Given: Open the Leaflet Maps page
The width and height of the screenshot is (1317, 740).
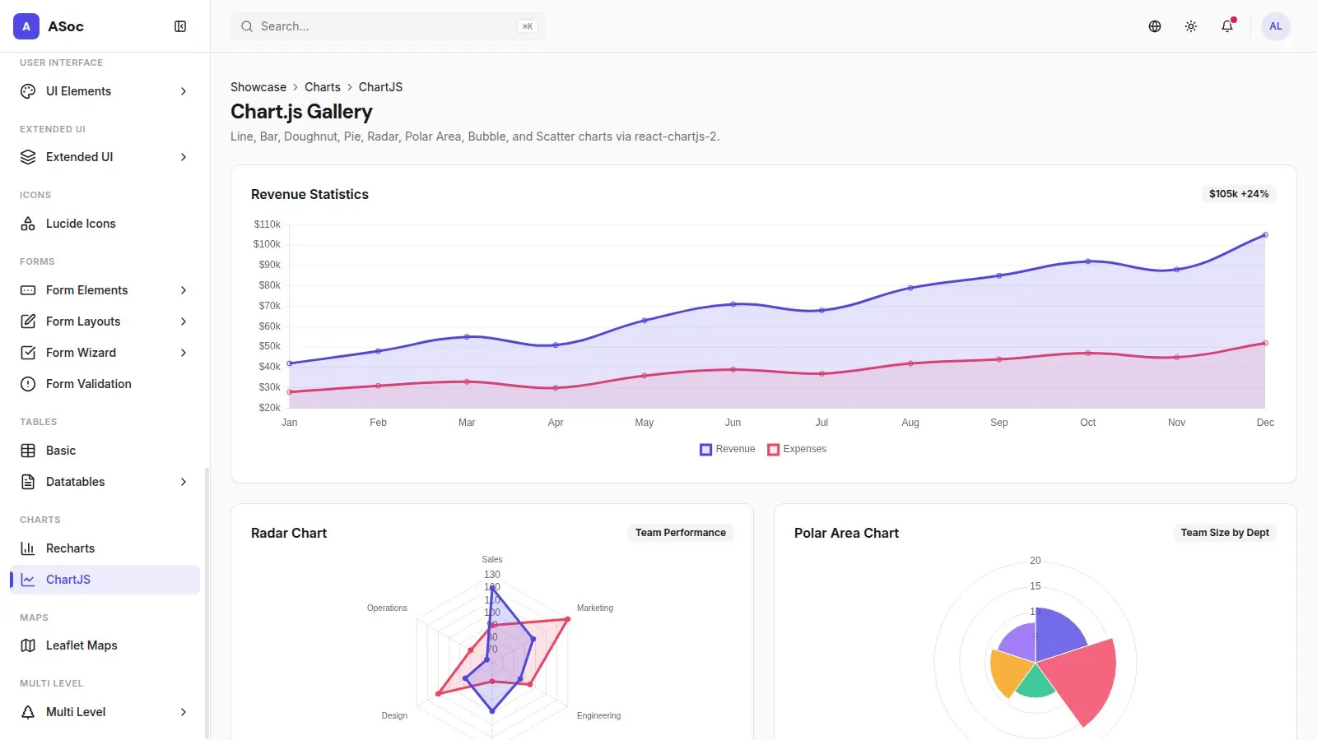Looking at the screenshot, I should tap(105, 645).
